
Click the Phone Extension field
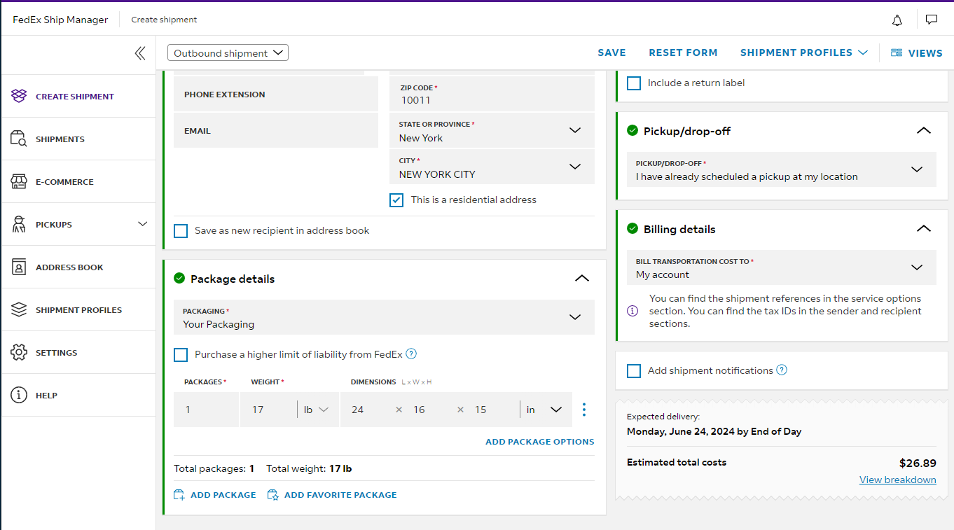(x=276, y=94)
